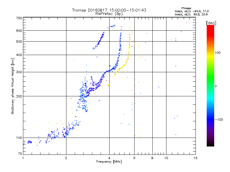Click the y-axis tick label '600'
This screenshot has height=172, width=230.
[x=19, y=31]
